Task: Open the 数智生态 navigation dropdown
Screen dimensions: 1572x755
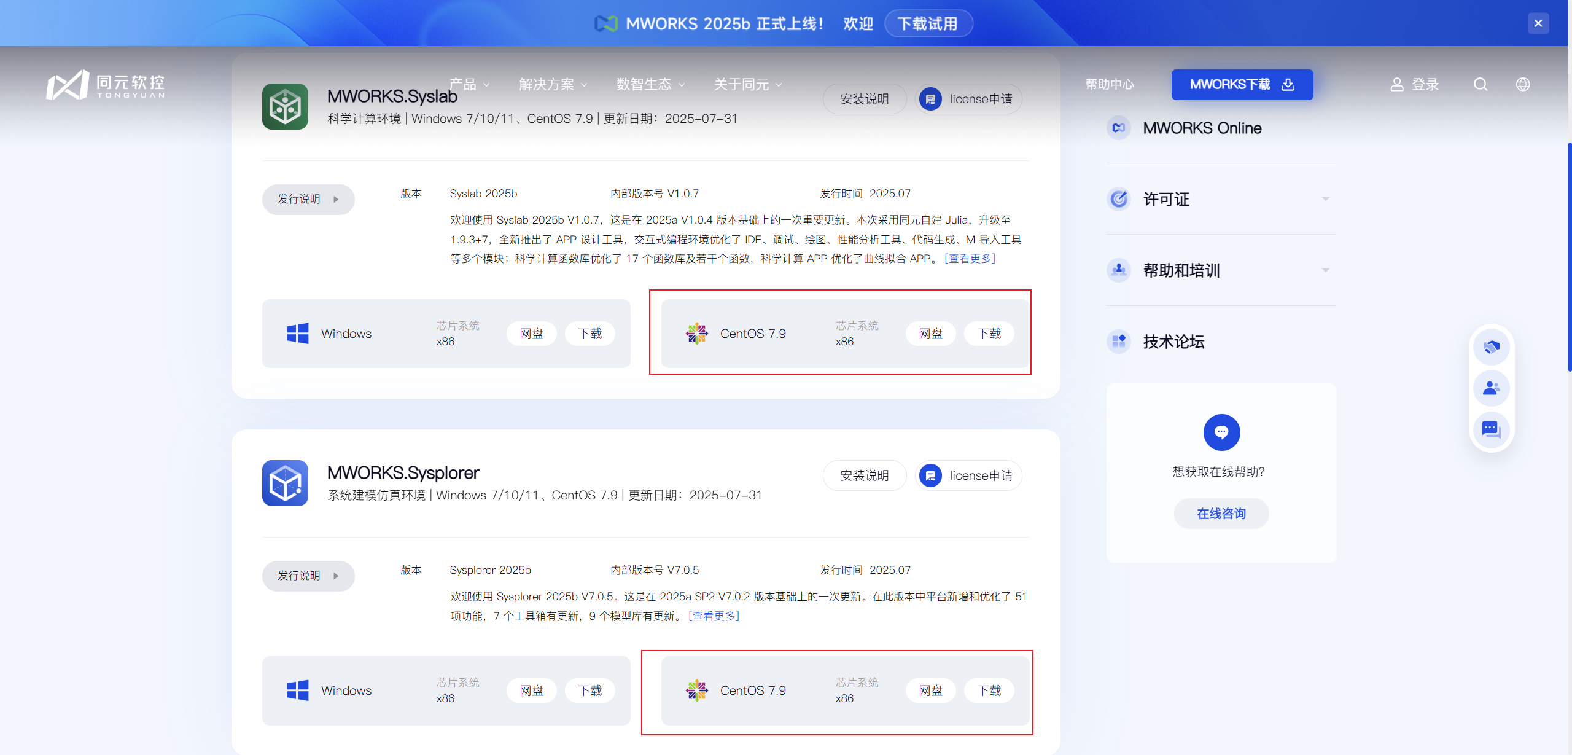Action: pyautogui.click(x=651, y=84)
